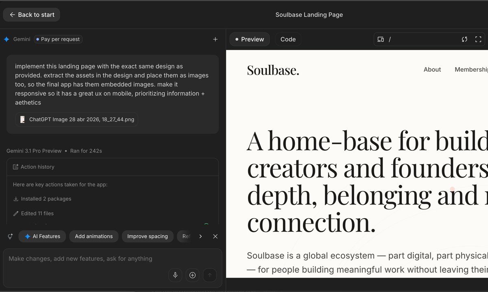The image size is (488, 292).
Task: Go back via Back to start button
Action: [32, 15]
